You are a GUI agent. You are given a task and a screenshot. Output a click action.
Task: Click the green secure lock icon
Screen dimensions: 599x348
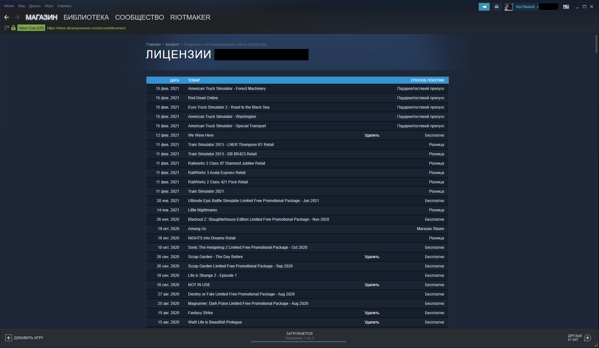coord(13,28)
